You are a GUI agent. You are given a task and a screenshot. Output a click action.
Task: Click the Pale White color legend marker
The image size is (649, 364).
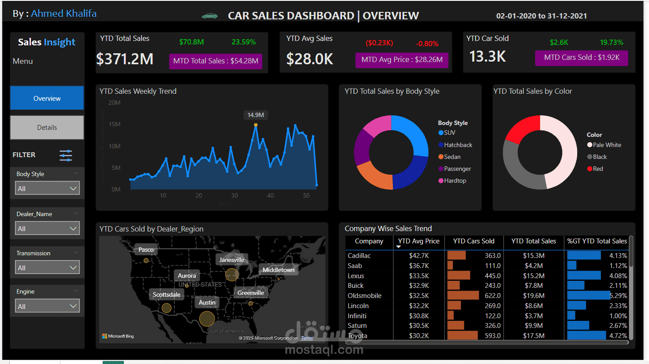coord(589,145)
